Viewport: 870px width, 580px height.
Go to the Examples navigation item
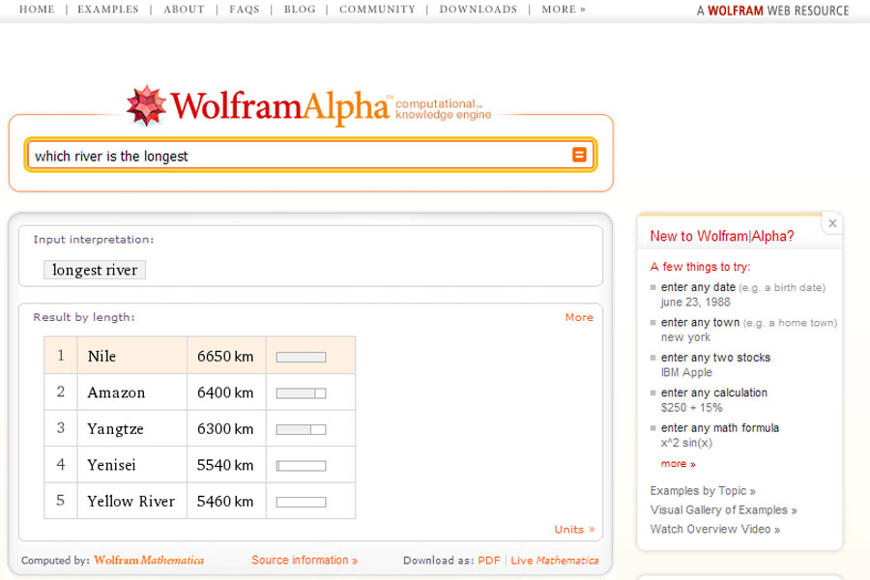(x=110, y=9)
